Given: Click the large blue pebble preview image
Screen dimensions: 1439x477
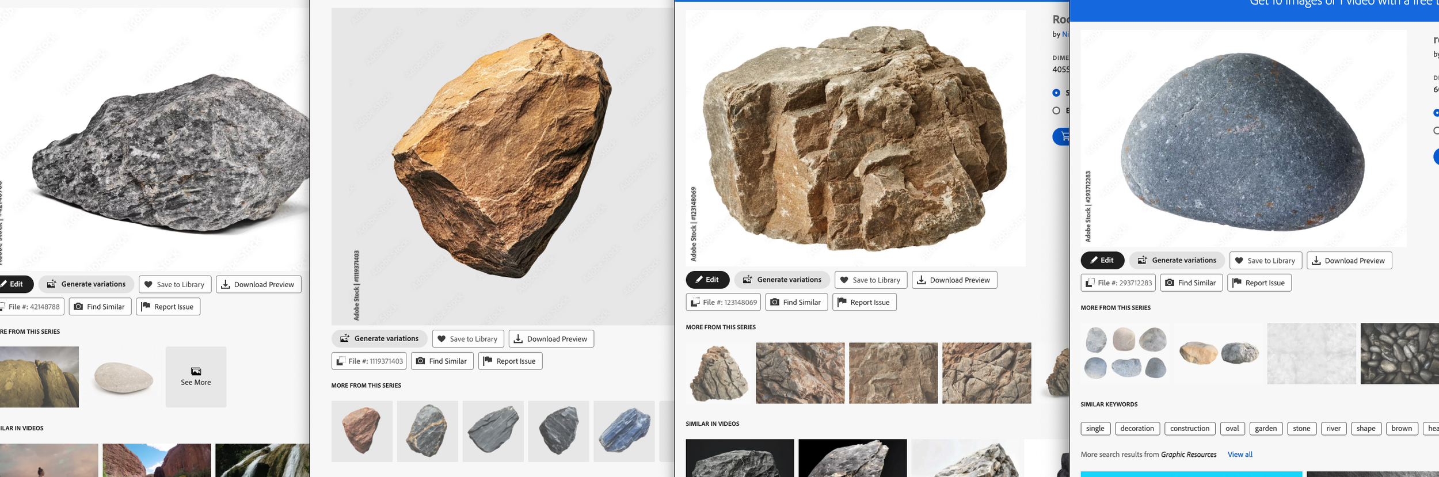Looking at the screenshot, I should [1244, 138].
